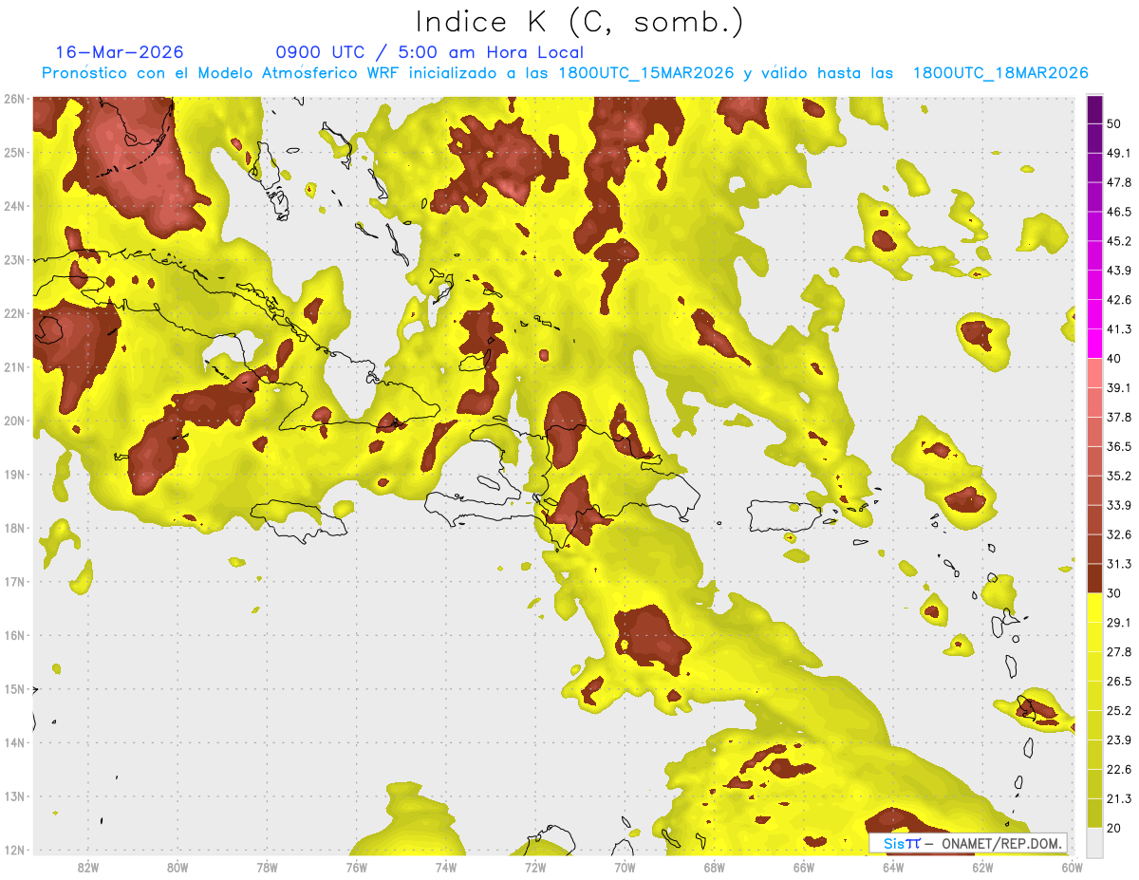This screenshot has width=1139, height=880.
Task: Click the '68W' longitude label
Action: click(x=715, y=867)
